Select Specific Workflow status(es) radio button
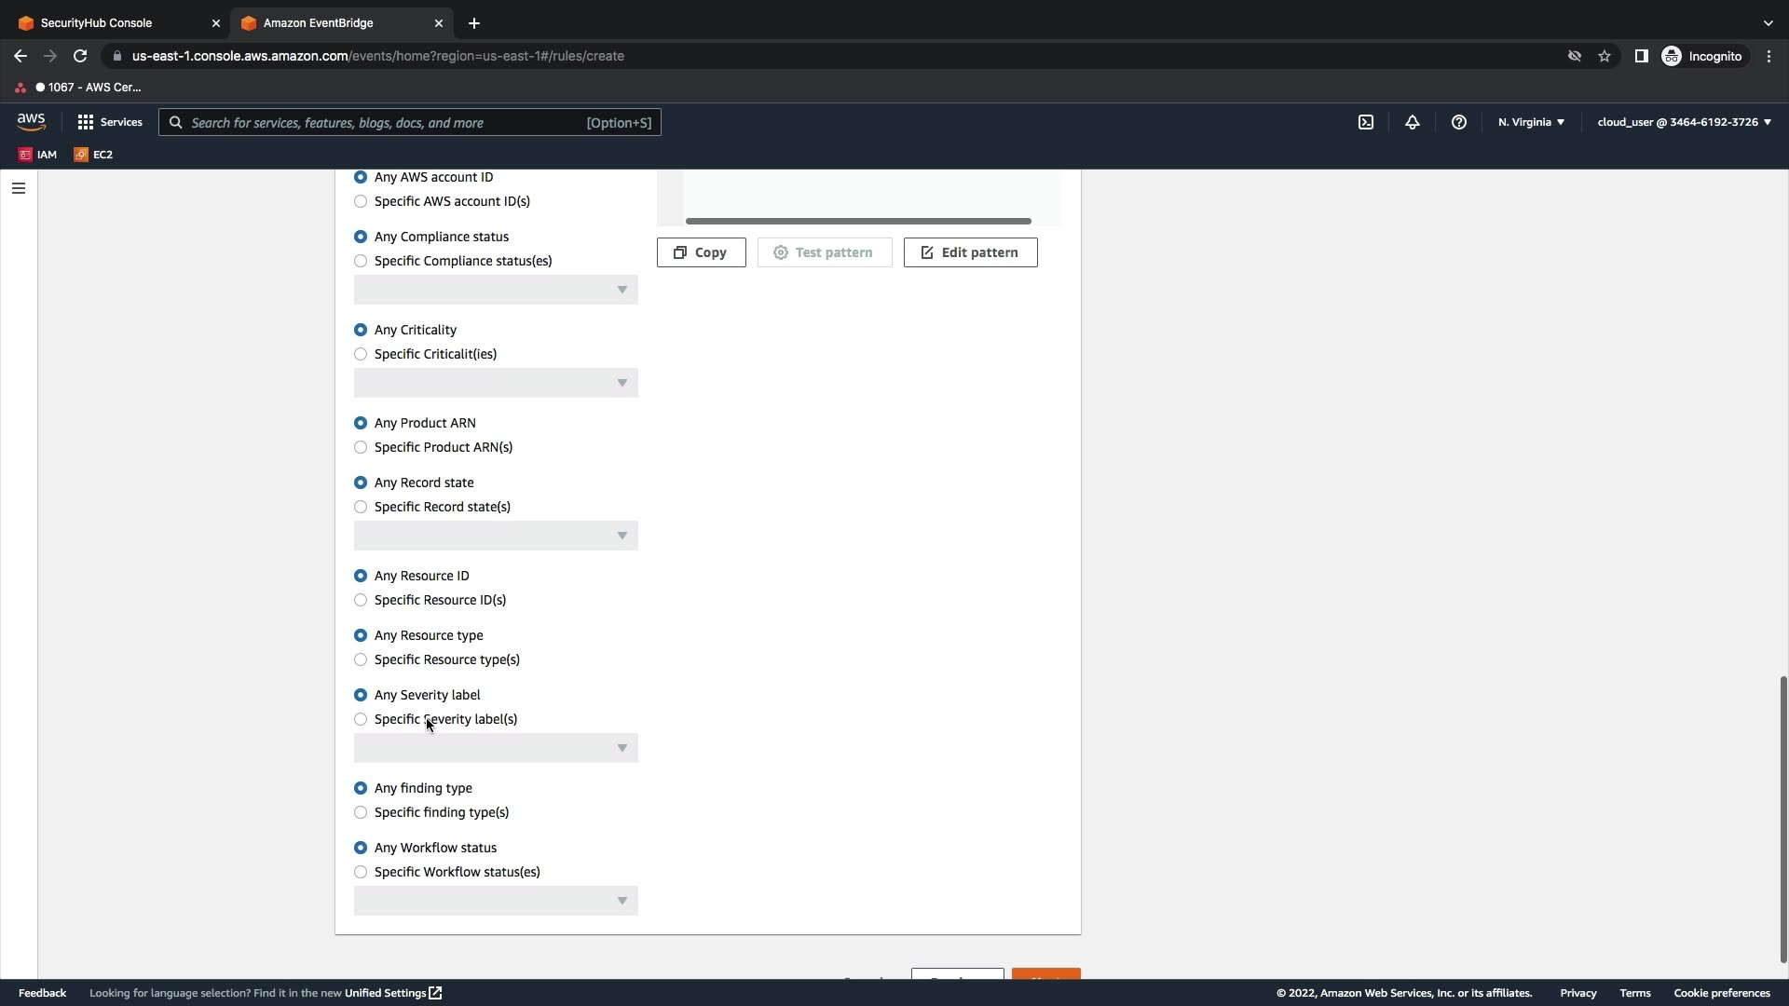Image resolution: width=1789 pixels, height=1006 pixels. click(x=361, y=872)
